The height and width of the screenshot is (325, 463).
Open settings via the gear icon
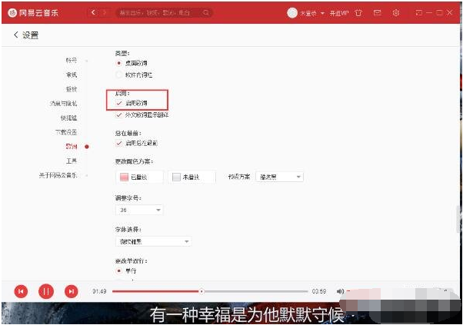tap(396, 13)
